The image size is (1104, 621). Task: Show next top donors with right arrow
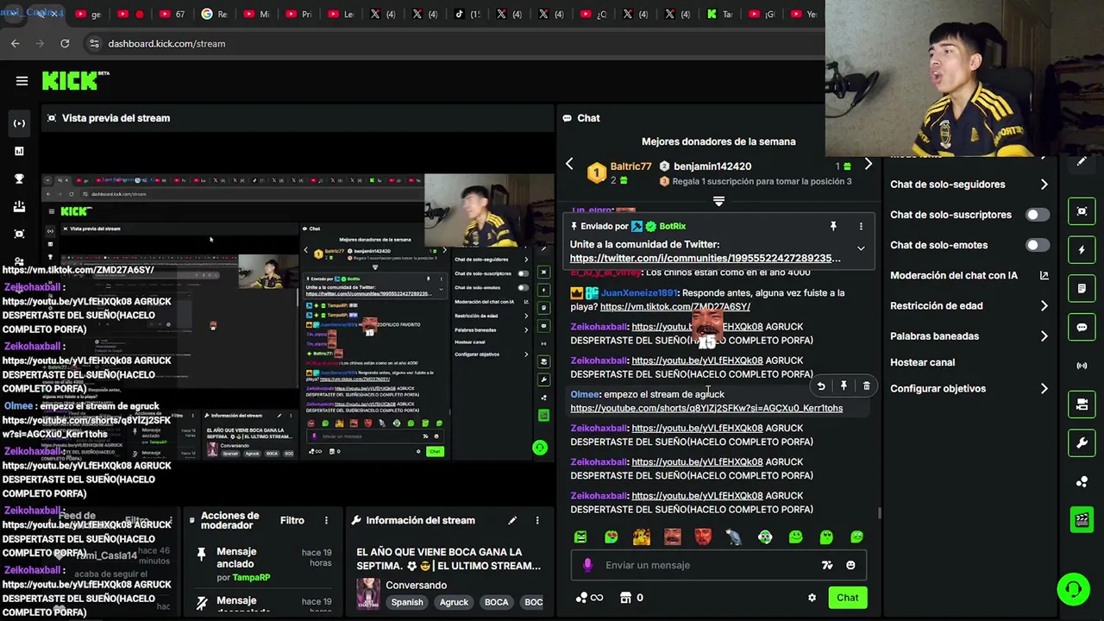[x=868, y=165]
